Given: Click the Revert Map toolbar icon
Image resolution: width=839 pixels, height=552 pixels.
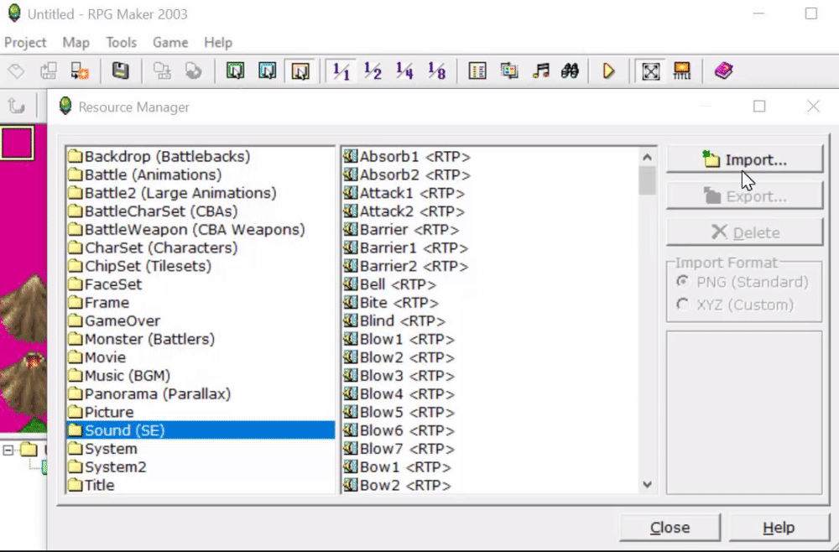Looking at the screenshot, I should tap(193, 71).
